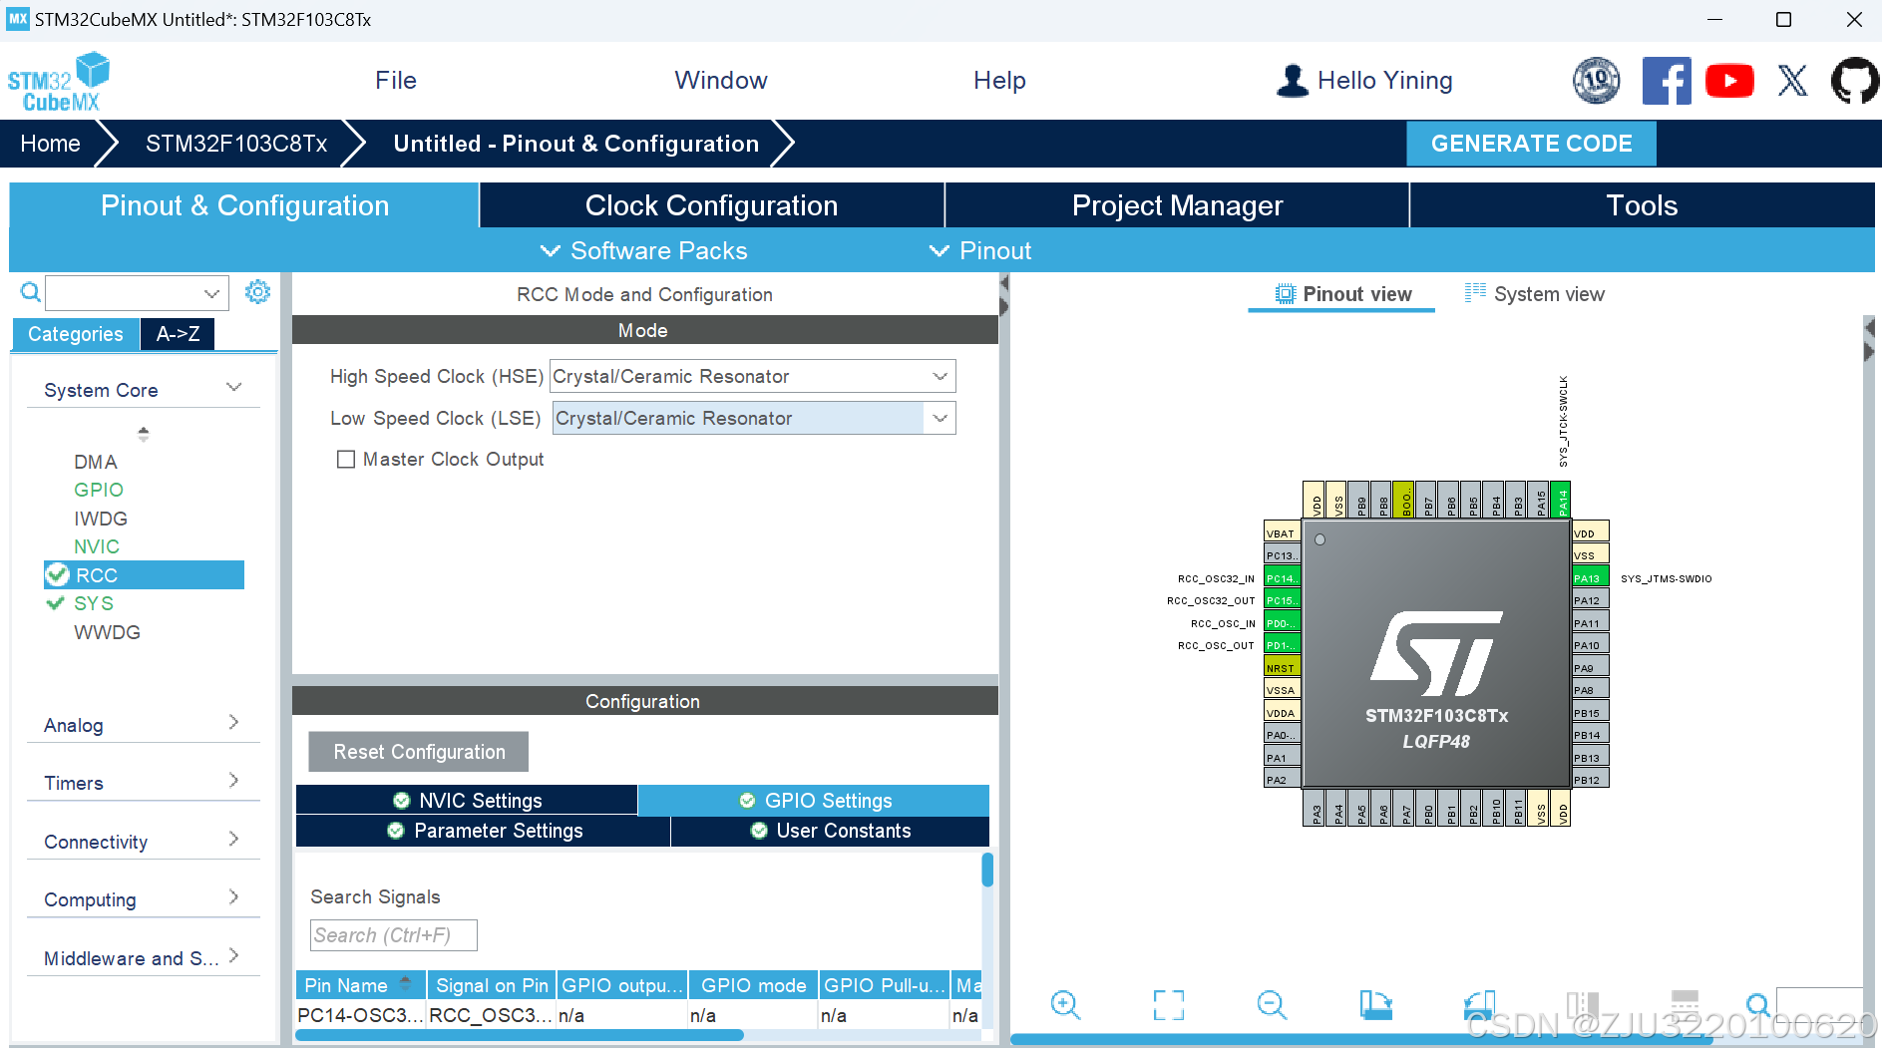Open the High Speed Clock (HSE) dropdown
Image resolution: width=1882 pixels, height=1058 pixels.
click(x=753, y=376)
